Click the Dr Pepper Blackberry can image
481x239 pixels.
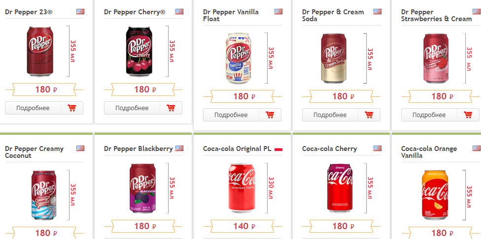point(143,190)
